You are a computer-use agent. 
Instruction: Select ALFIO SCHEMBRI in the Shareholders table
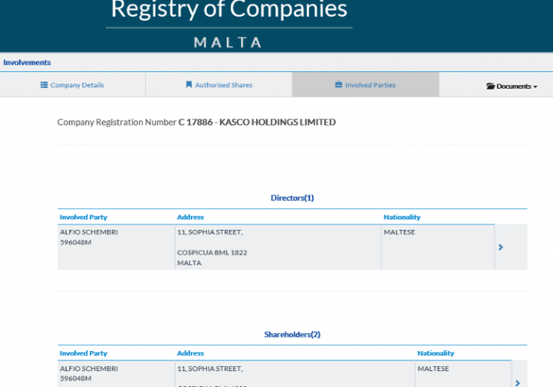(x=89, y=368)
